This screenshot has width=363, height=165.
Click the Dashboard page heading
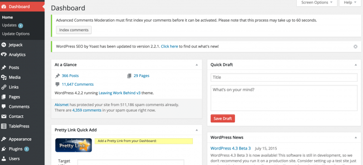[68, 8]
